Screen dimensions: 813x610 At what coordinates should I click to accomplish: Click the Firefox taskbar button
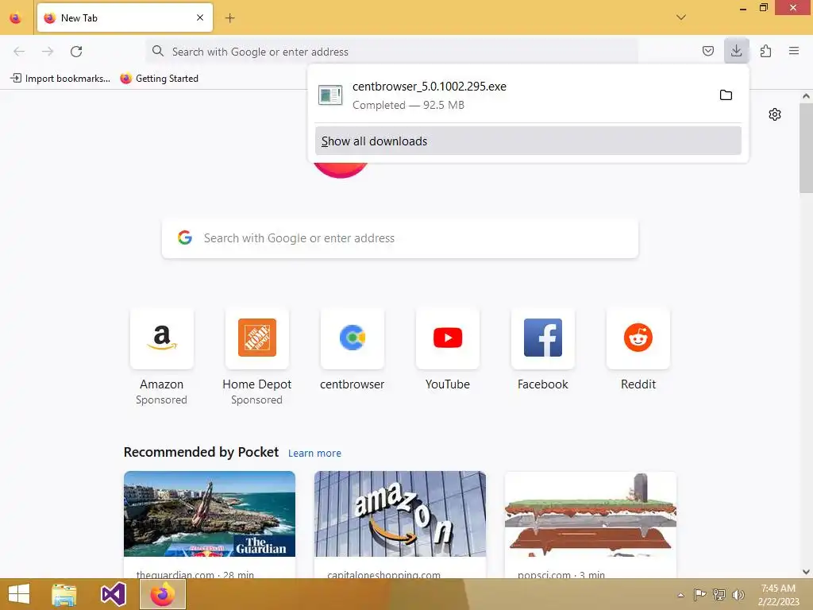tap(163, 594)
